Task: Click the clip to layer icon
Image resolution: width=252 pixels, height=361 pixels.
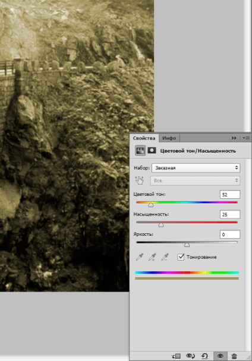Action: pyautogui.click(x=176, y=356)
